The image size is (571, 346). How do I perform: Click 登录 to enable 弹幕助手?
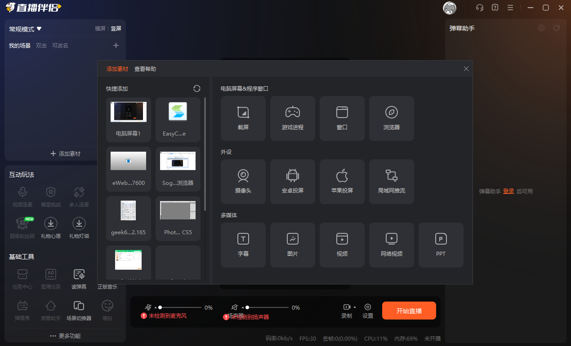coord(508,191)
